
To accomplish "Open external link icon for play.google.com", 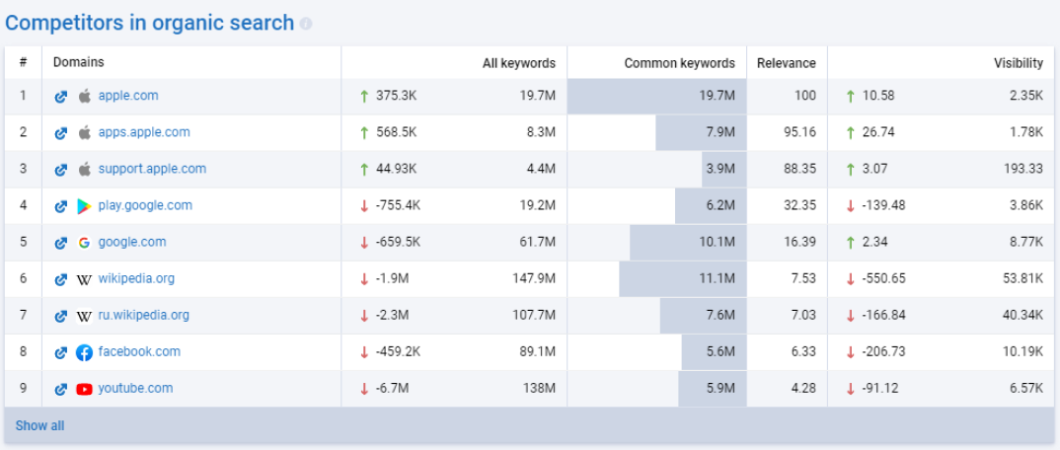I will [x=61, y=206].
